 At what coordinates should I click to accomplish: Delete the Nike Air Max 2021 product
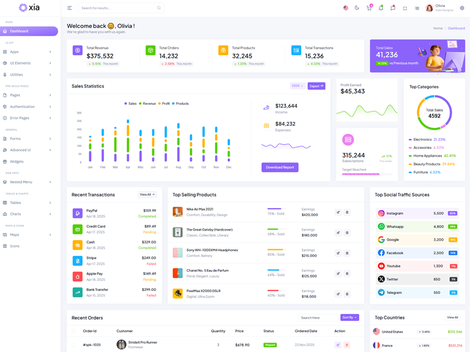[x=347, y=212]
